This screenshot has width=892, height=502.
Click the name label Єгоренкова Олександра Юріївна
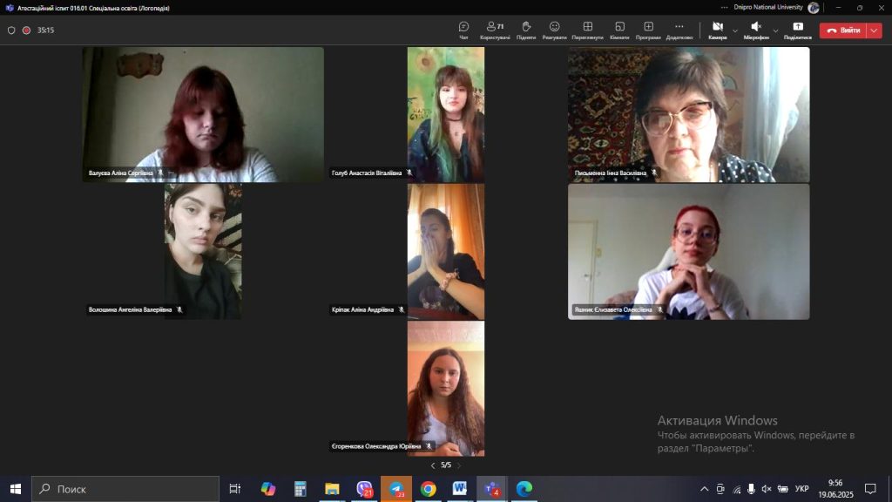pos(376,447)
